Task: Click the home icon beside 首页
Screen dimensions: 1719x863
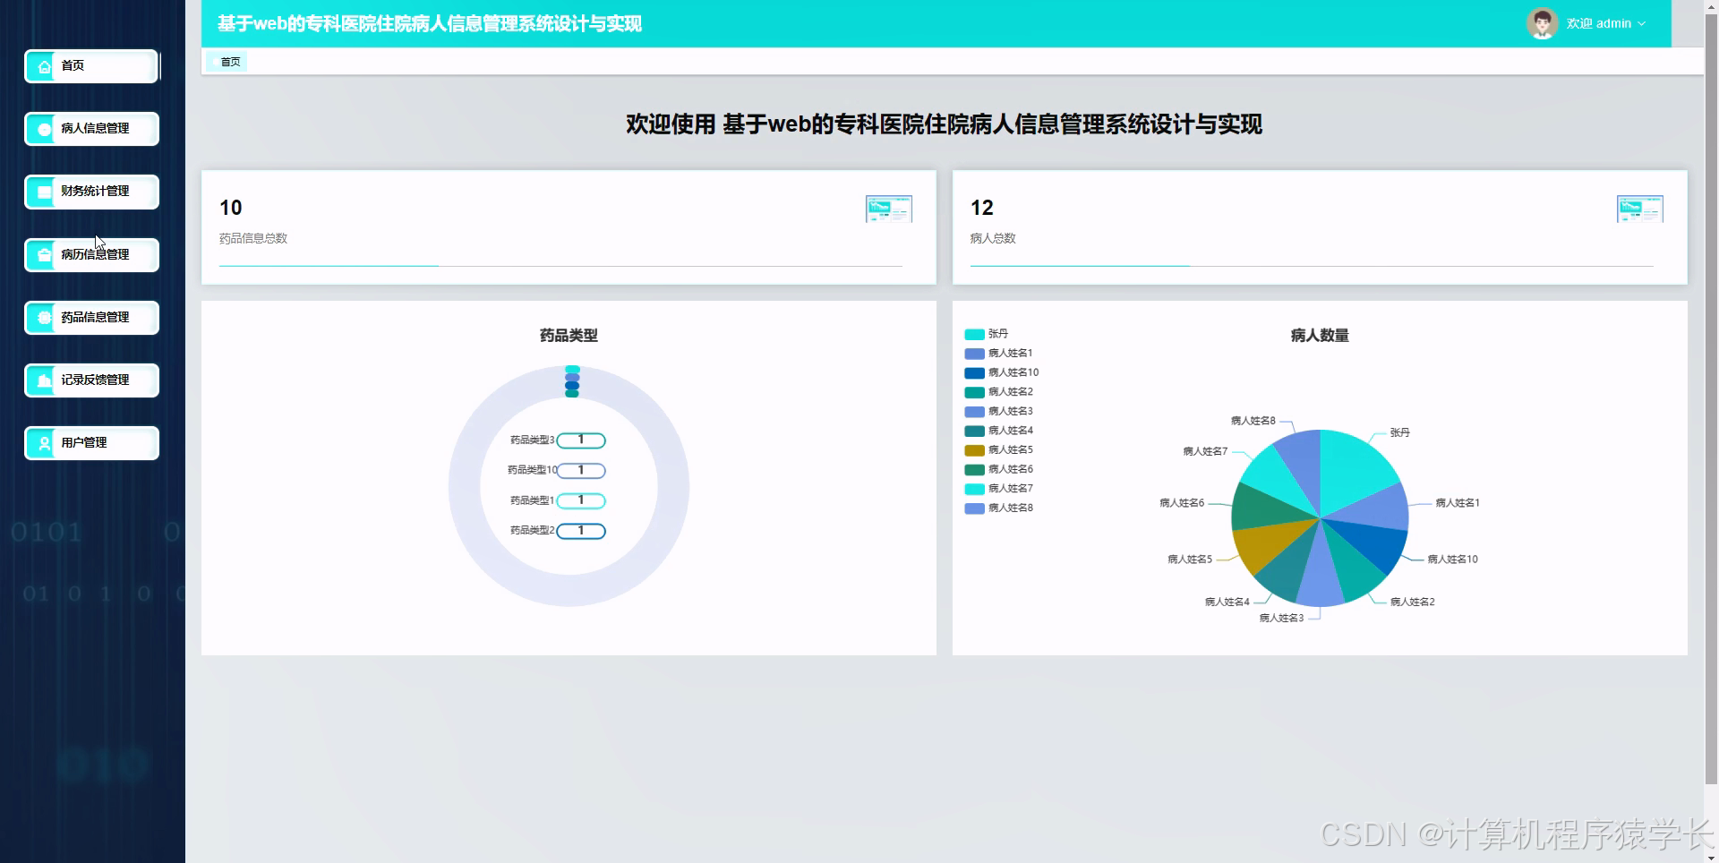Action: 44,66
